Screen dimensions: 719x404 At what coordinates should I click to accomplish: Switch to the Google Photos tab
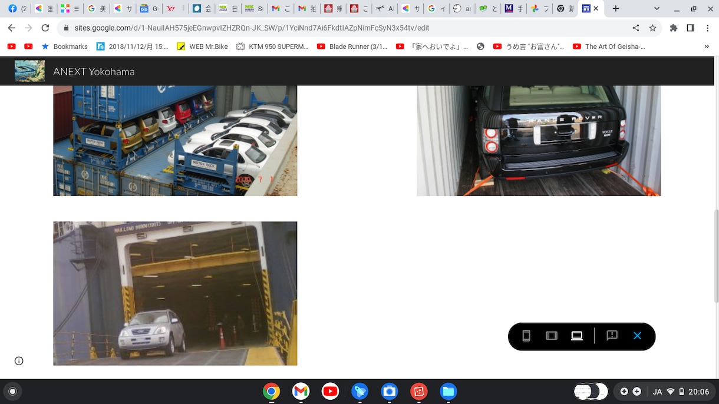coord(539,9)
